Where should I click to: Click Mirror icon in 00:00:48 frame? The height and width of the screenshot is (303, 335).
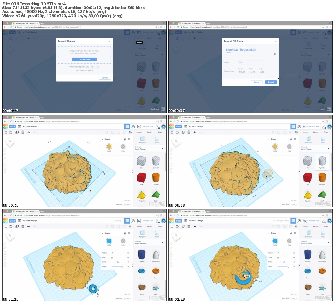(130, 132)
